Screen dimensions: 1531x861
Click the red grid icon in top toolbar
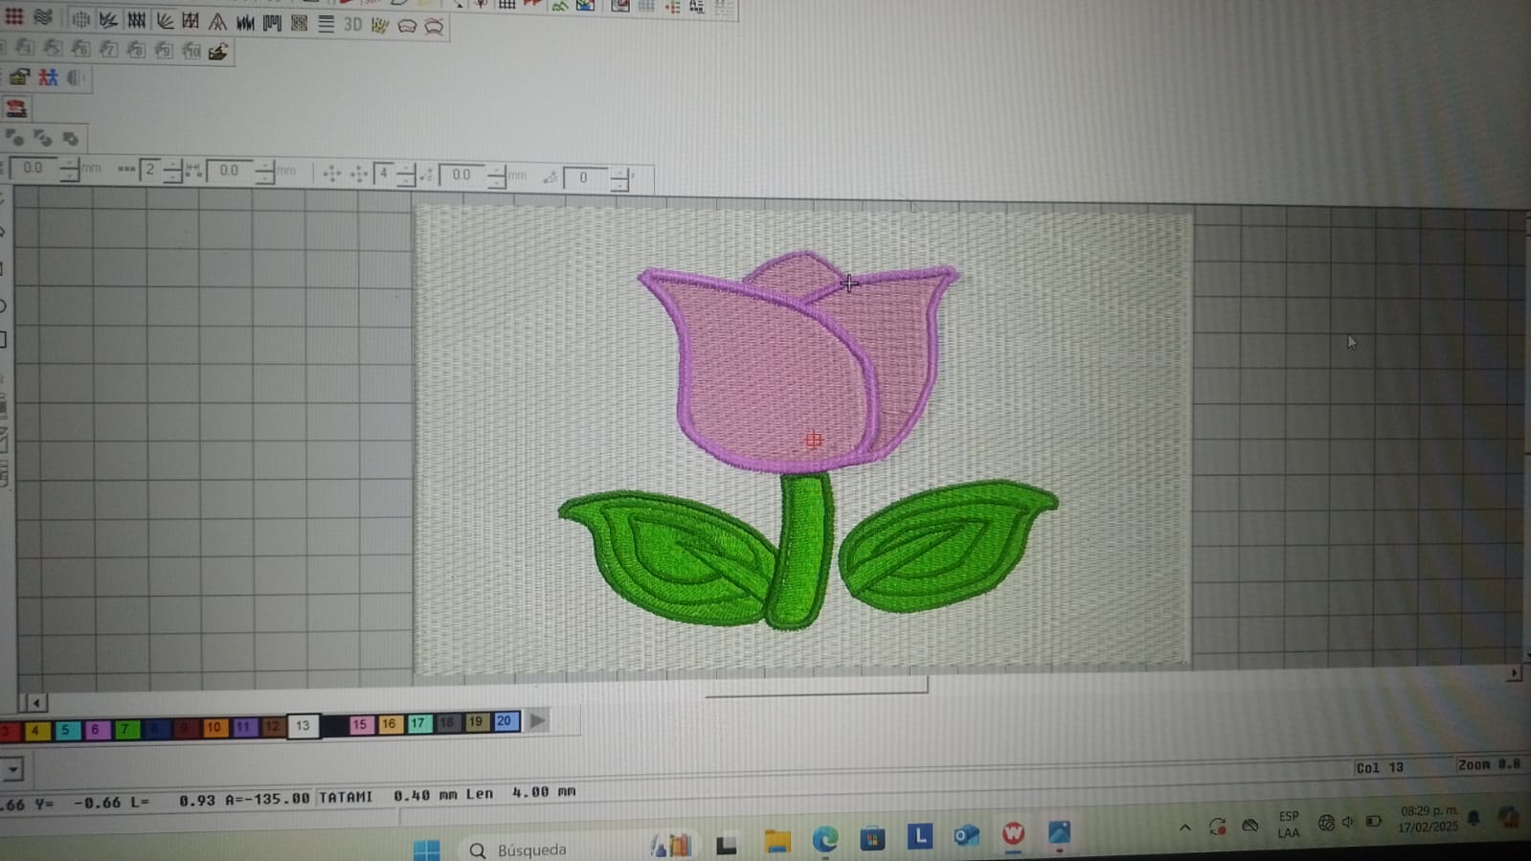[x=13, y=17]
